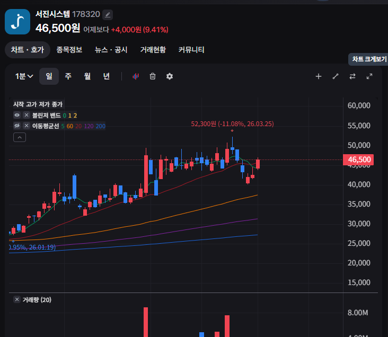Click the 서진시스템 stock name
Screen dimensions: 388x337
click(x=52, y=14)
